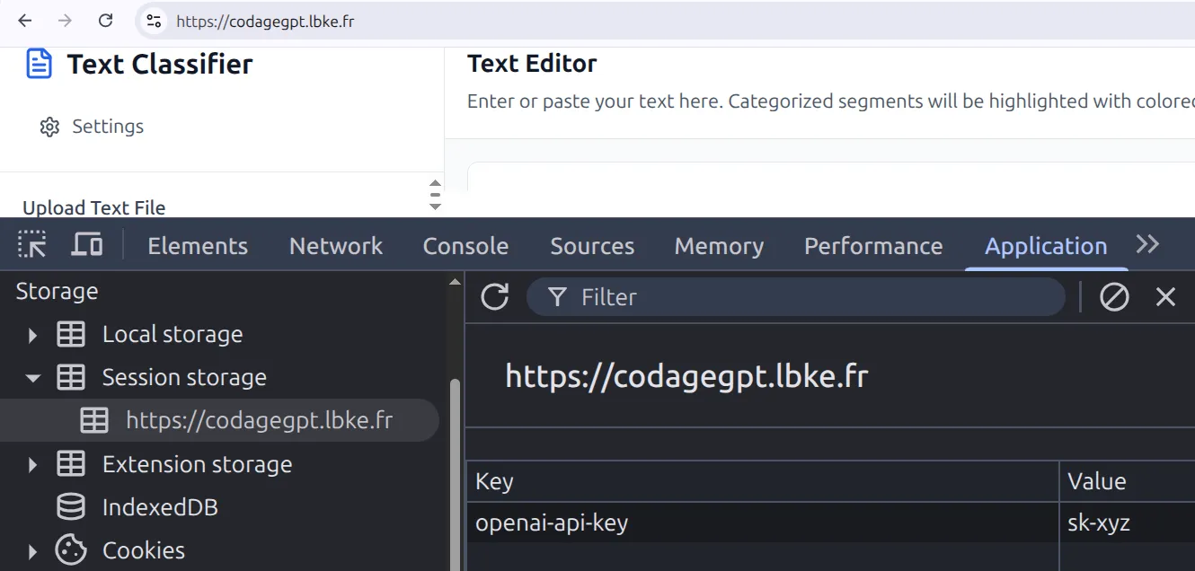This screenshot has width=1195, height=571.
Task: Collapse the Session storage tree node
Action: tap(33, 378)
